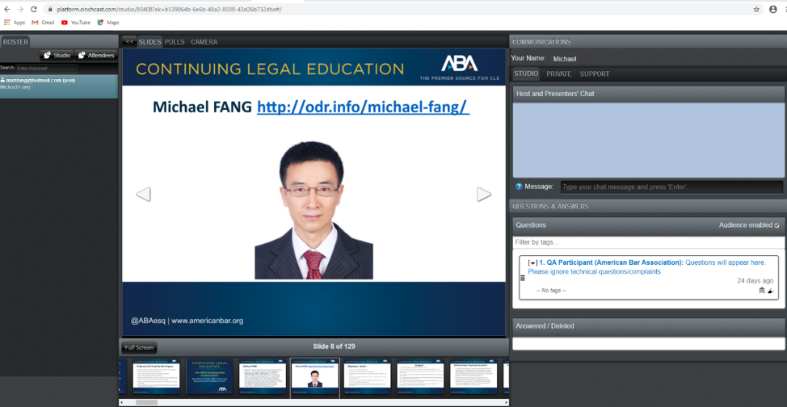The image size is (787, 407).
Task: Switch to the CAMERA tab
Action: [x=204, y=42]
